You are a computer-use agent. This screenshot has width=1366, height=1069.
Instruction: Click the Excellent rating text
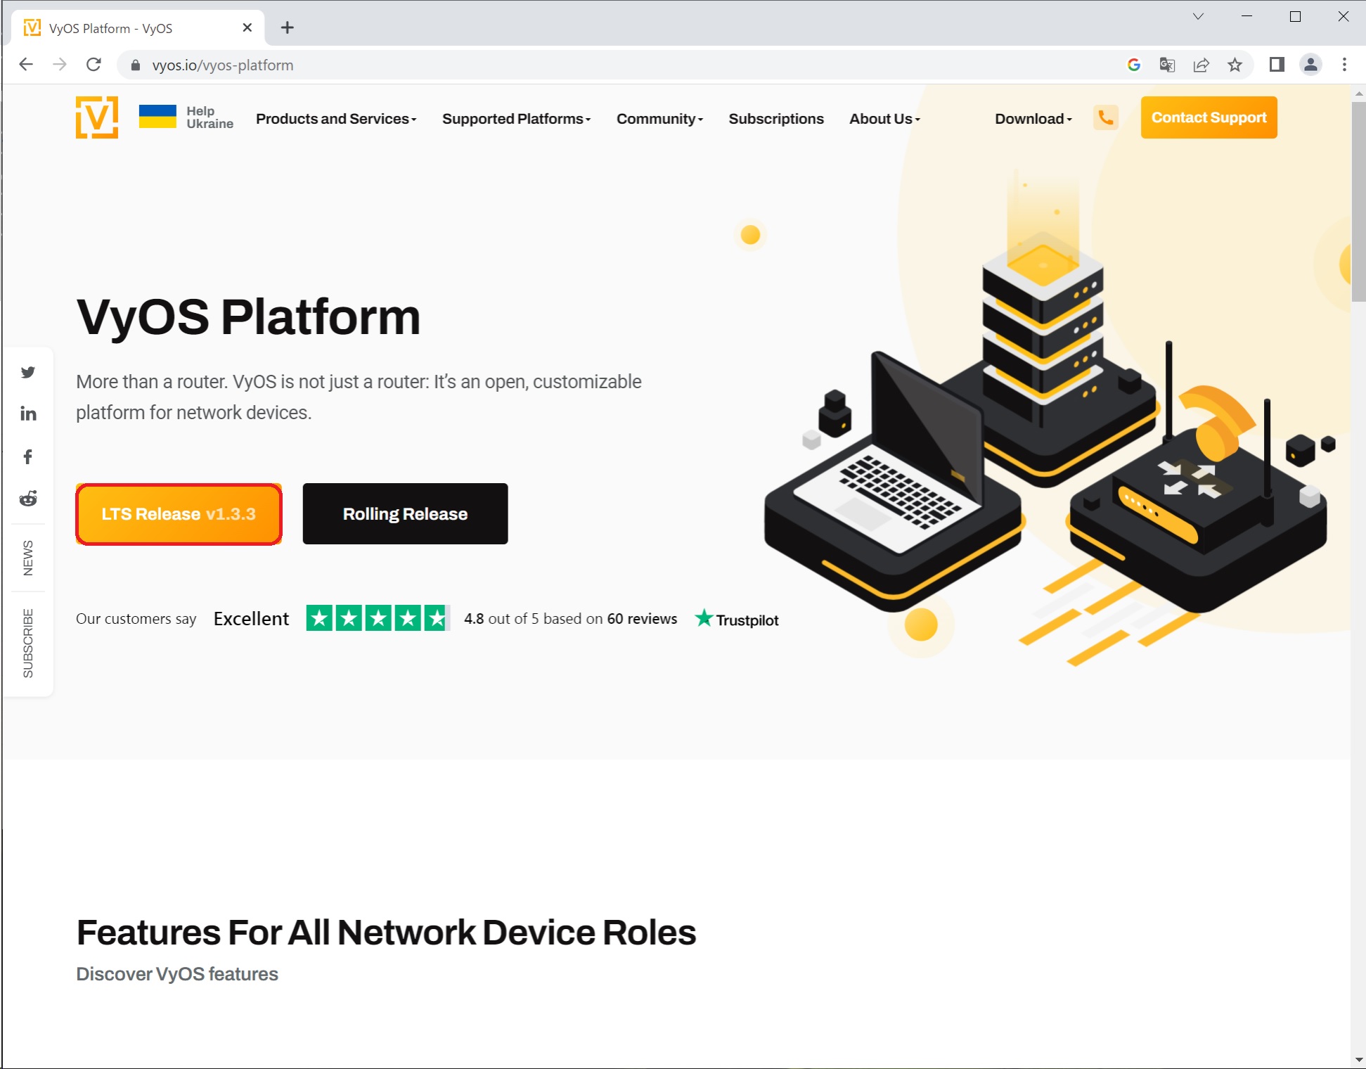tap(251, 619)
